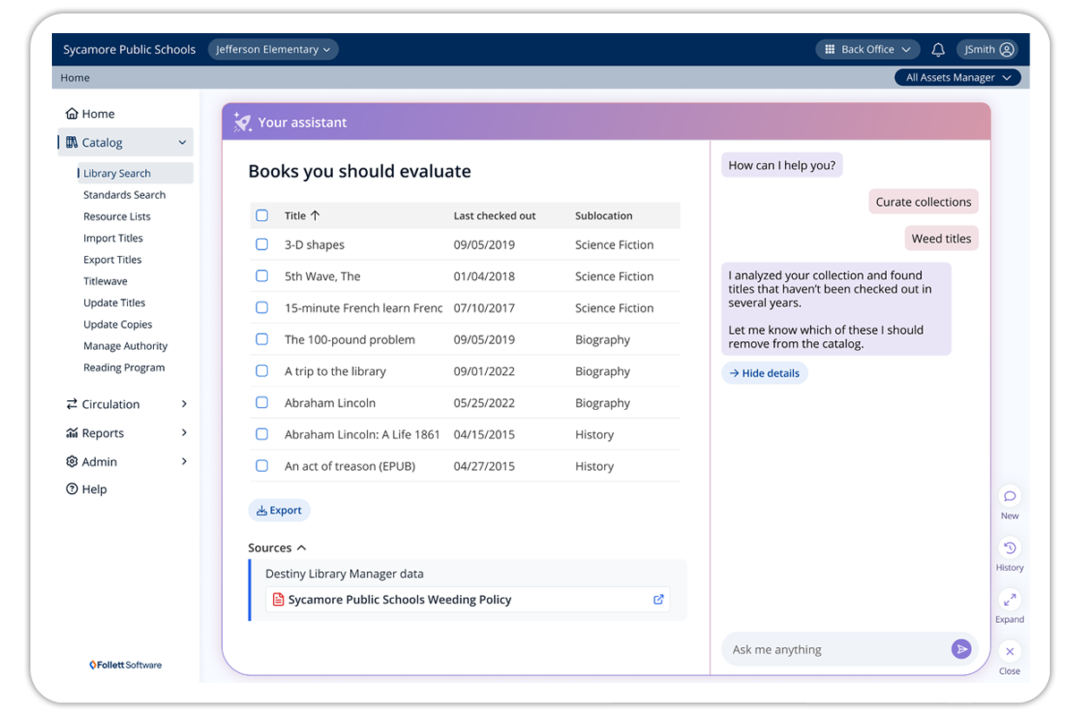Open the assistant History icon
Viewport: 1074px width, 716px height.
[x=1010, y=549]
